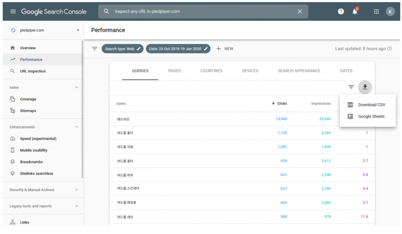Click the URL inspection magnifier icon
Screen dimensions: 402x234
[x=12, y=71]
